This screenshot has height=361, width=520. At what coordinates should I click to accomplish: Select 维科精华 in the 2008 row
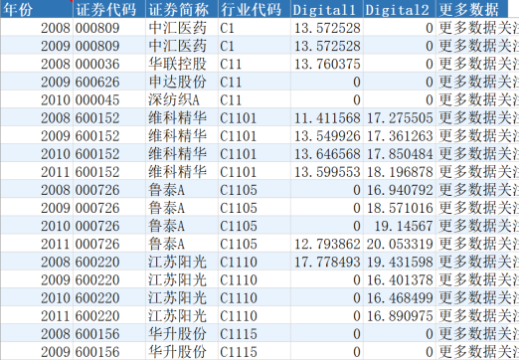(x=182, y=117)
